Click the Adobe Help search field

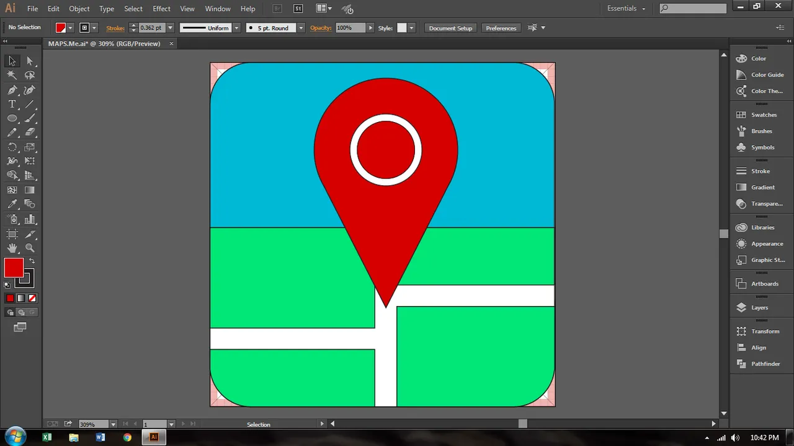[x=693, y=8]
